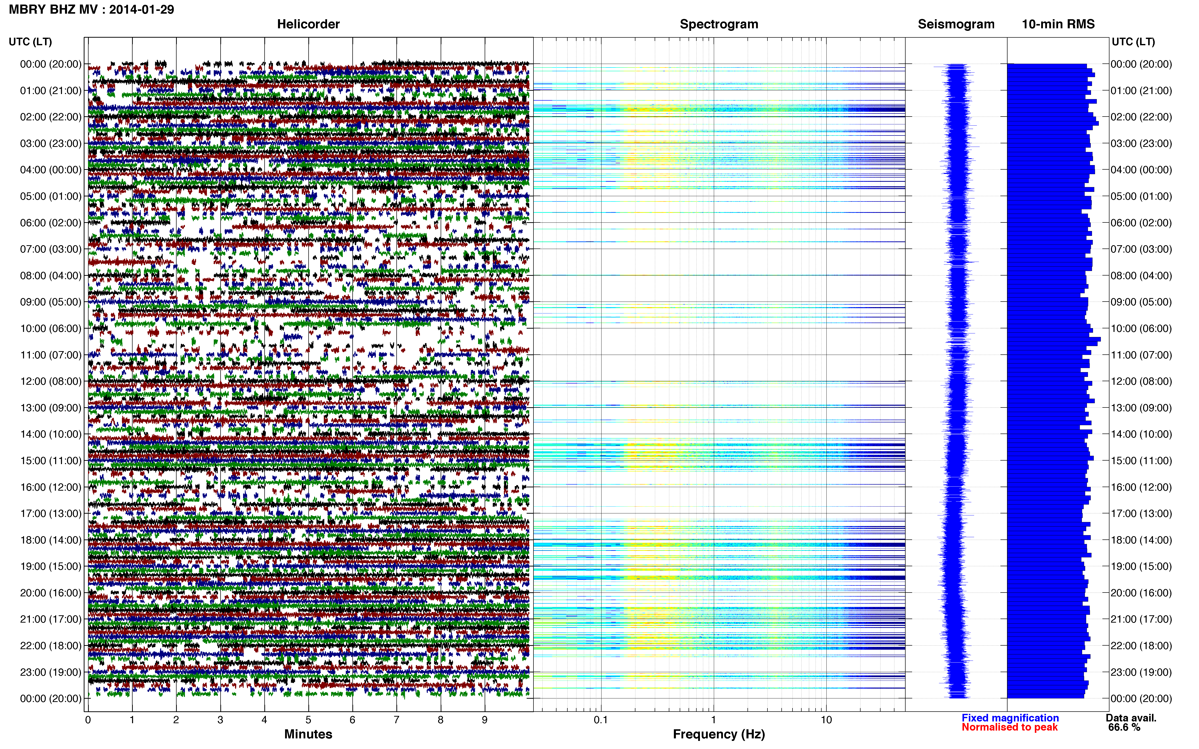Click the left 20:00 (16:00) time label
Image resolution: width=1199 pixels, height=749 pixels.
51,593
